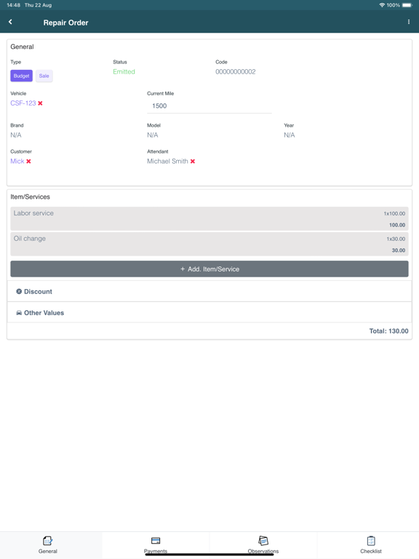Click the Repair Order title
This screenshot has height=559, width=419.
(x=65, y=23)
